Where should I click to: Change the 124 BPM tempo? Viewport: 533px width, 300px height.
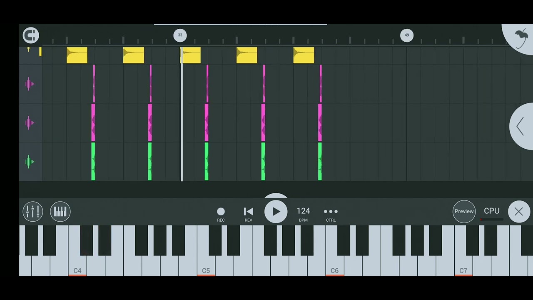tap(303, 214)
